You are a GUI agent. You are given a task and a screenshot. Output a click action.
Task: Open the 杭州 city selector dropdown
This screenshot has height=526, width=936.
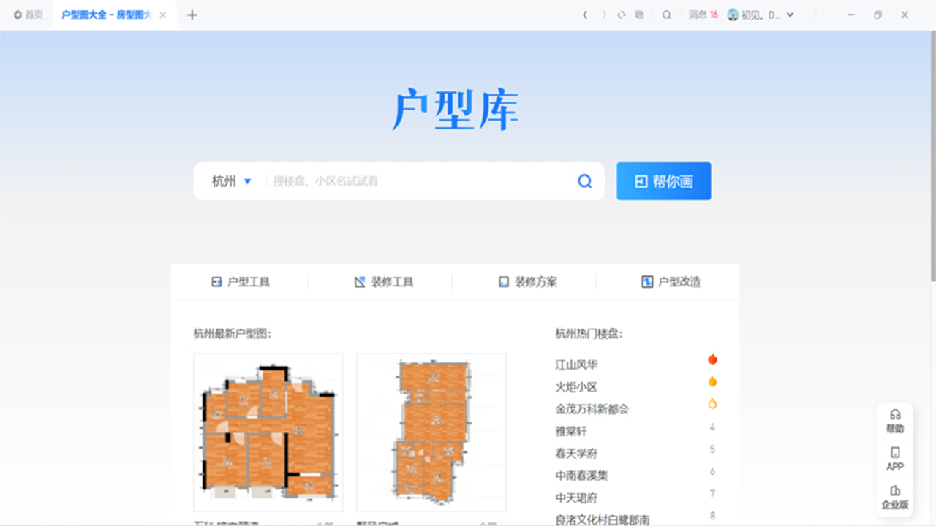point(230,180)
